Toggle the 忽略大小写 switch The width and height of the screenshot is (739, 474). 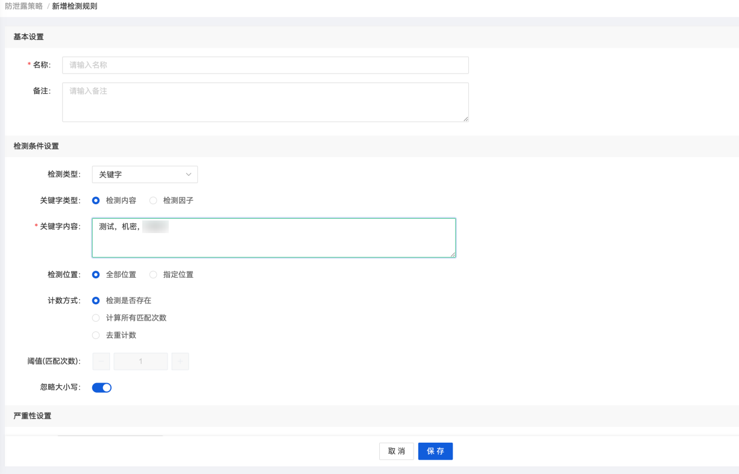tap(102, 388)
